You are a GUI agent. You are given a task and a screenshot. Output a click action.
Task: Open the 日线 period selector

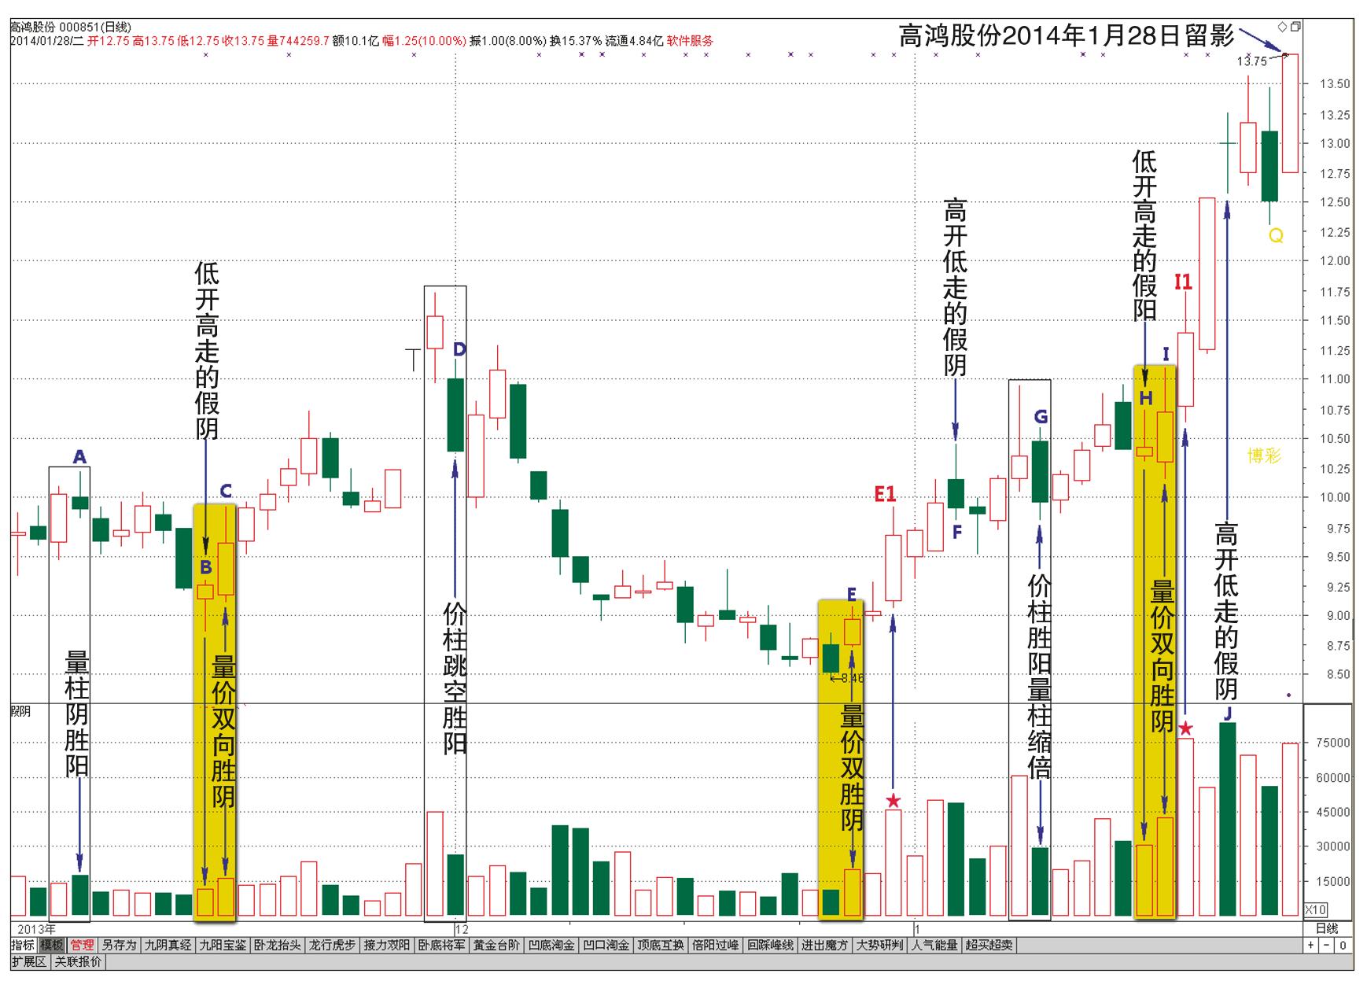pos(1326,928)
